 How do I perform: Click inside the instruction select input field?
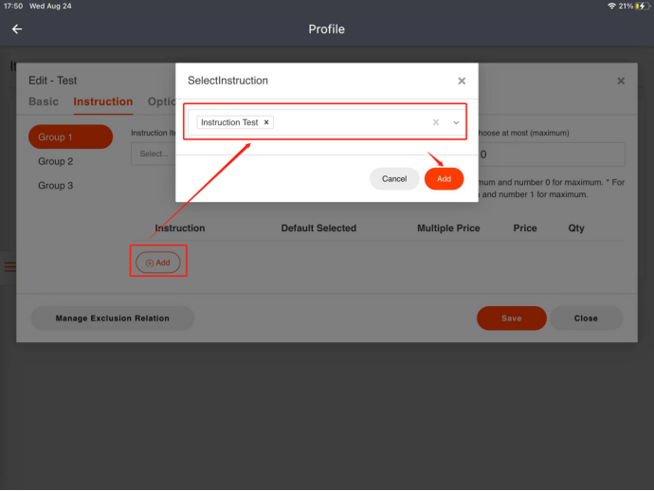click(351, 122)
